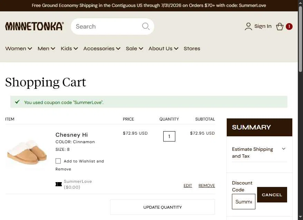Open the About Us menu

tap(163, 49)
